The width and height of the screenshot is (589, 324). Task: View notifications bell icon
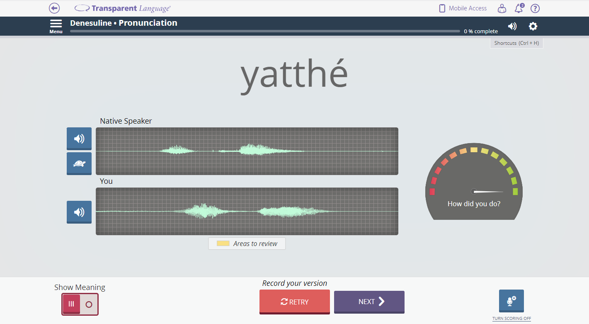(519, 8)
